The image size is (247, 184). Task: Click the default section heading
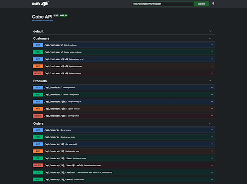[38, 31]
